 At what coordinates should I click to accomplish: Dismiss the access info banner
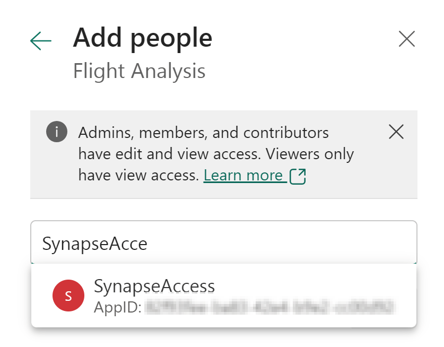396,132
